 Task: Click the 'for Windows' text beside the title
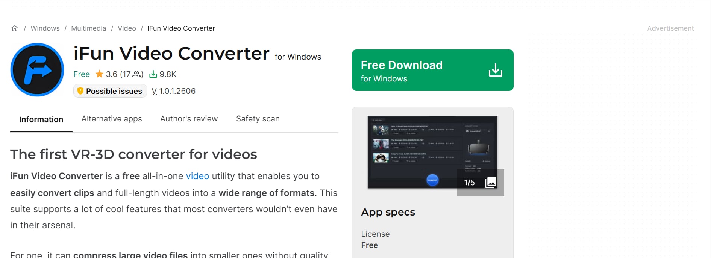298,57
